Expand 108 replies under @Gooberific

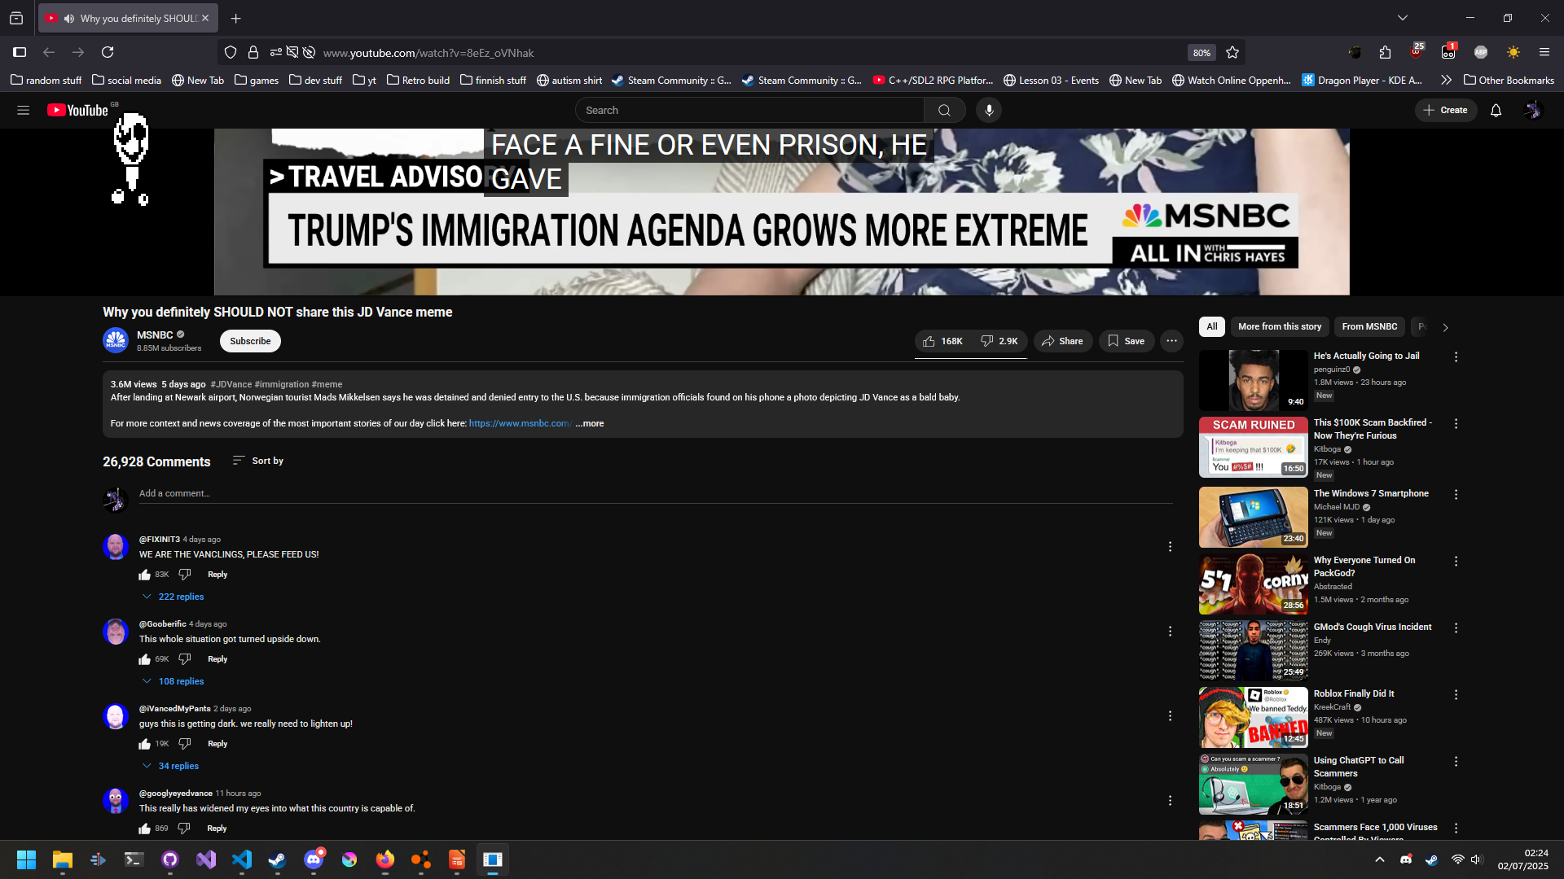pos(173,681)
